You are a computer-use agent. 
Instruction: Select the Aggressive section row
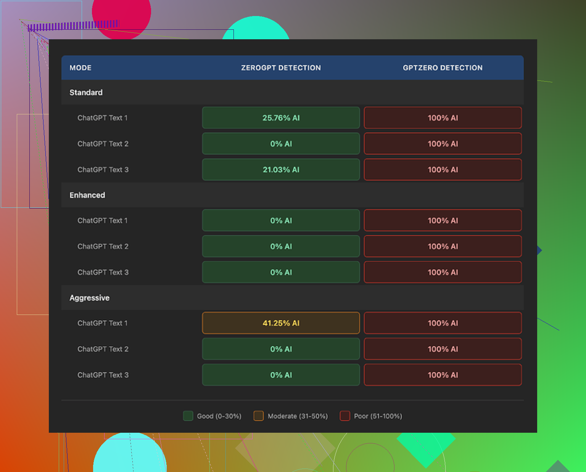pos(90,298)
